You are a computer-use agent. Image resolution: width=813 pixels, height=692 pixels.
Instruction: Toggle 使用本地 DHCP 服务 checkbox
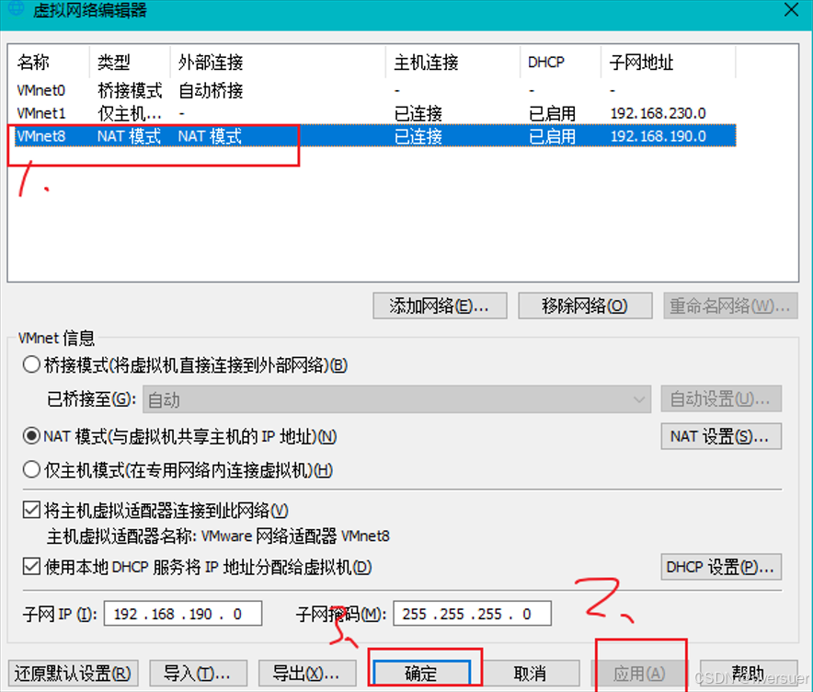coord(31,567)
